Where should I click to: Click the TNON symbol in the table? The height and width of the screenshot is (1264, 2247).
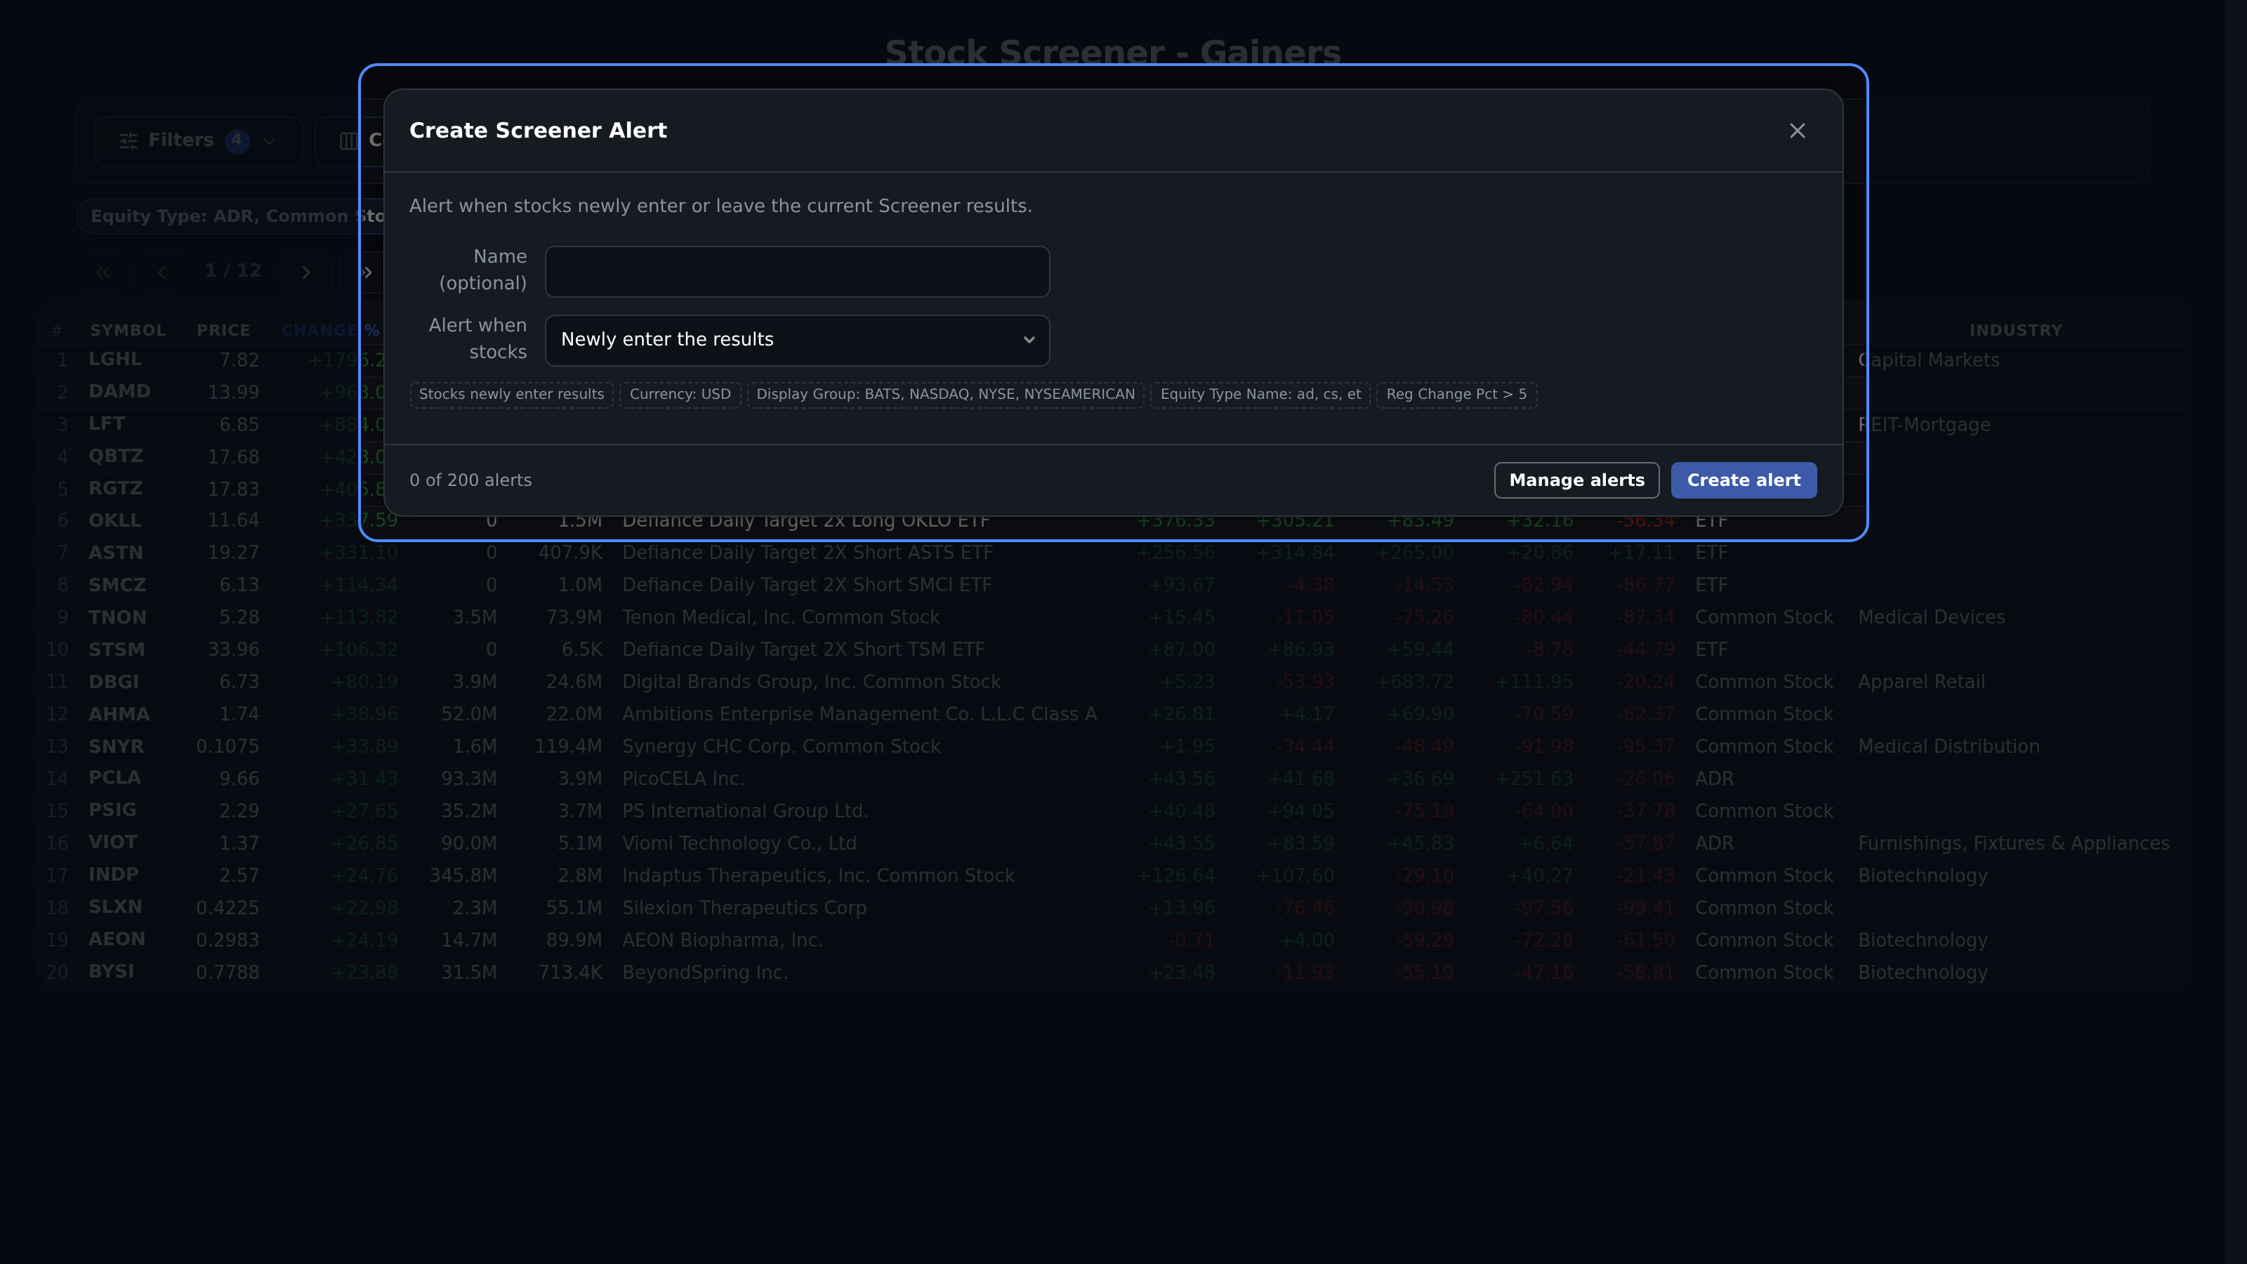tap(117, 618)
